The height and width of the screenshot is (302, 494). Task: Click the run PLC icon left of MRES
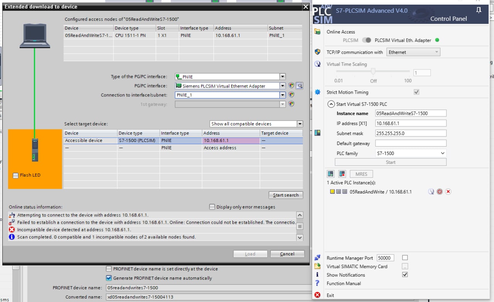330,174
